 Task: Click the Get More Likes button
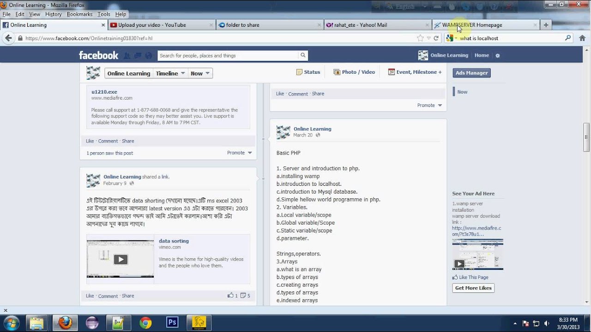point(473,288)
